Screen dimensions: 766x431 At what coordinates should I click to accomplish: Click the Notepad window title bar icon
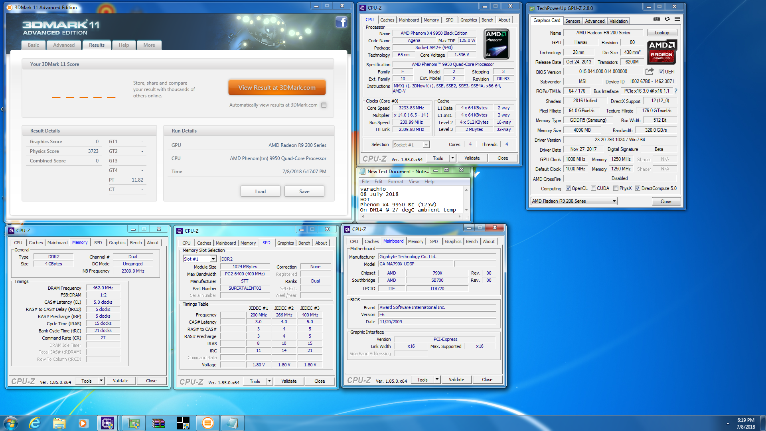[x=363, y=171]
